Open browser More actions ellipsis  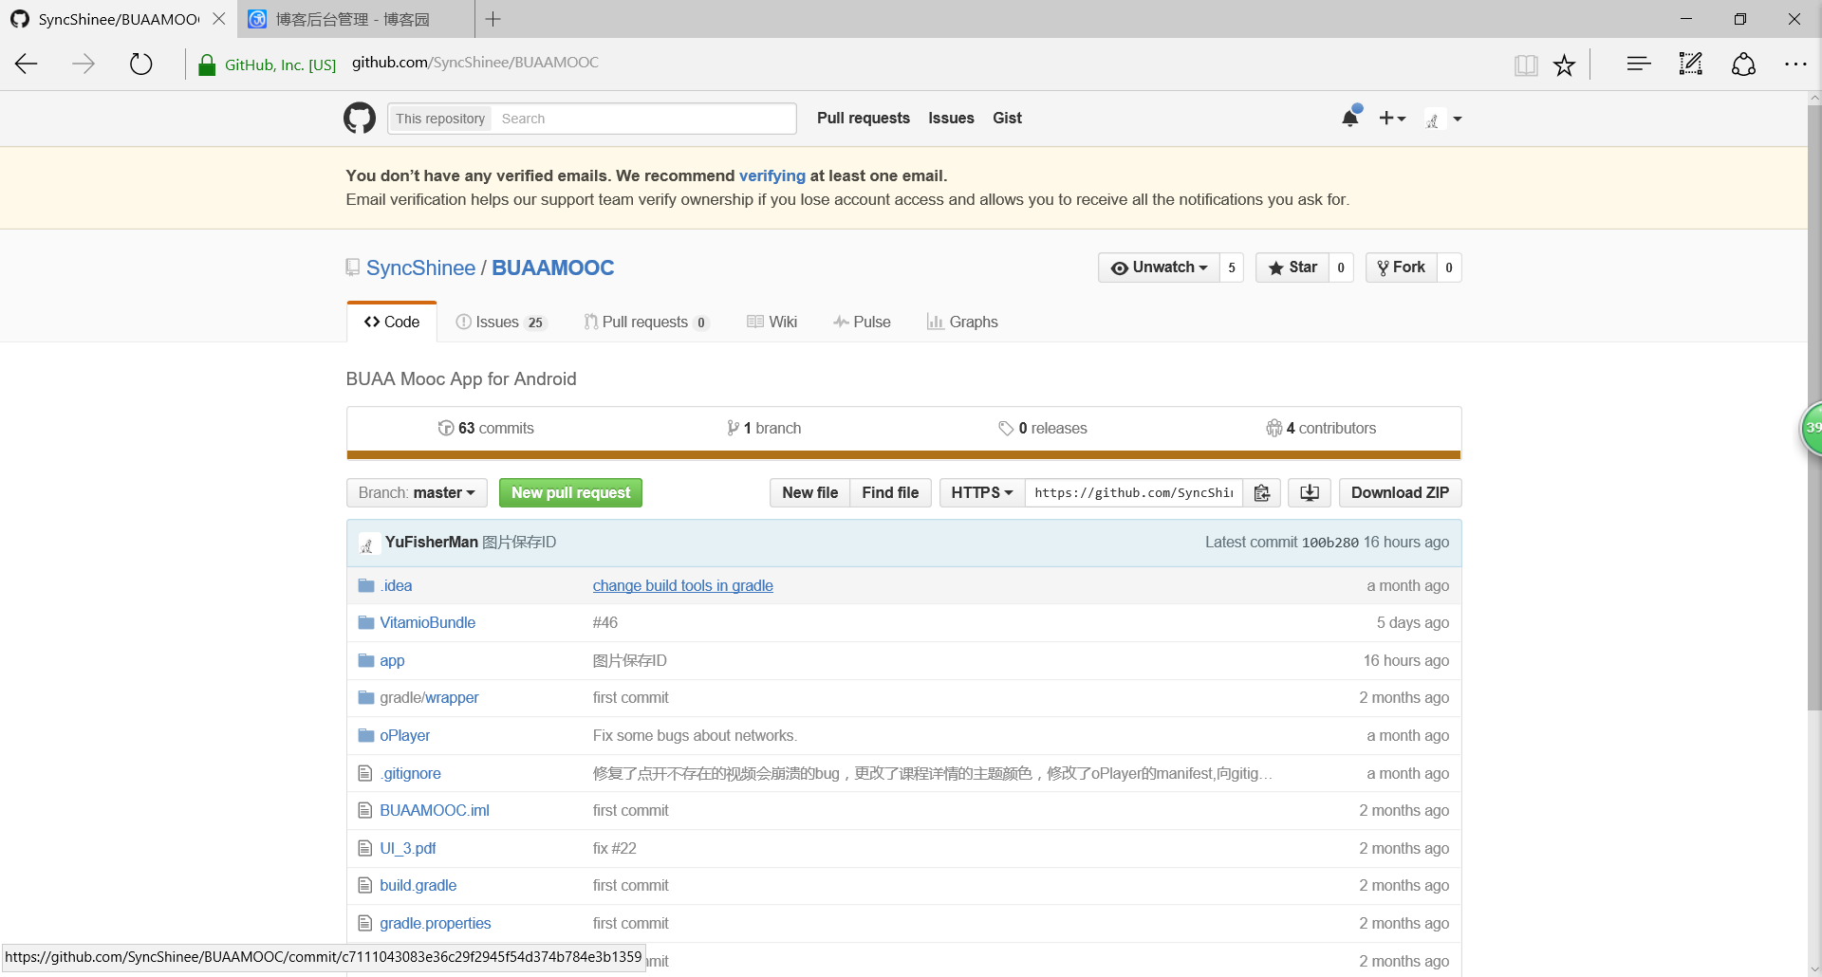(x=1795, y=65)
